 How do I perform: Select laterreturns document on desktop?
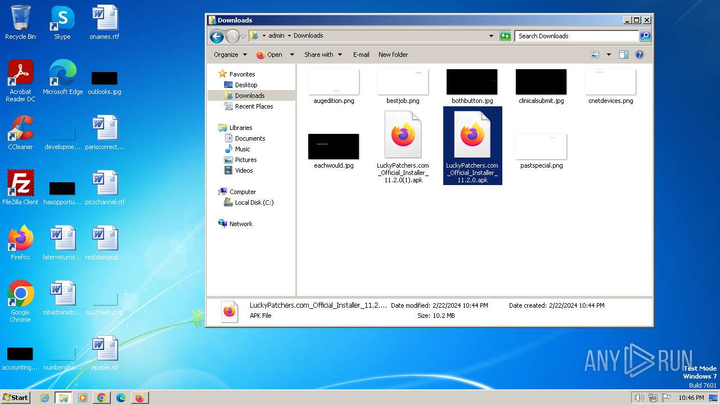(62, 243)
